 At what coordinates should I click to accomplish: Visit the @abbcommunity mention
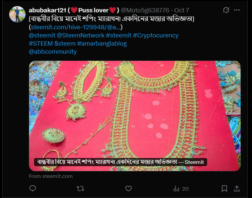53,52
